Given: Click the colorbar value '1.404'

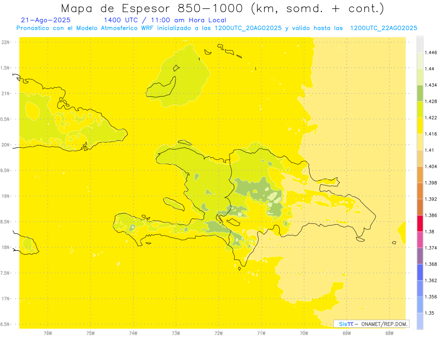Looking at the screenshot, I should [x=432, y=166].
